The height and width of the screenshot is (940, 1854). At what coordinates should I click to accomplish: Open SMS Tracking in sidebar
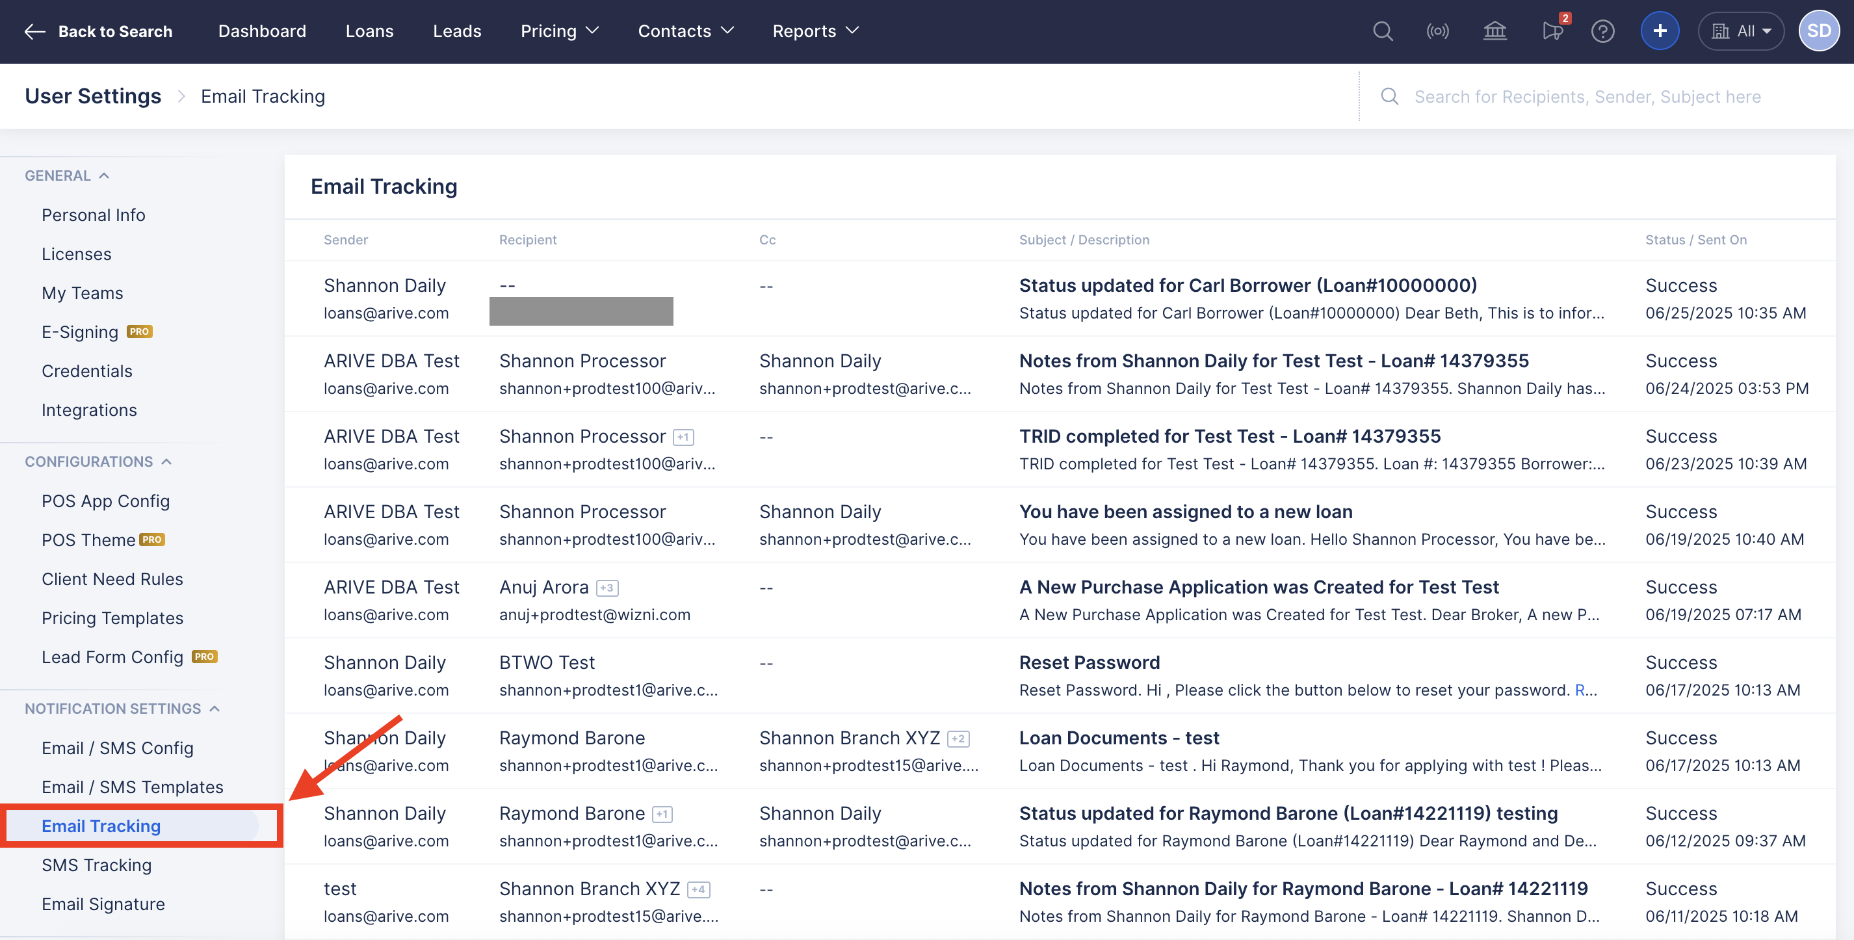point(96,865)
